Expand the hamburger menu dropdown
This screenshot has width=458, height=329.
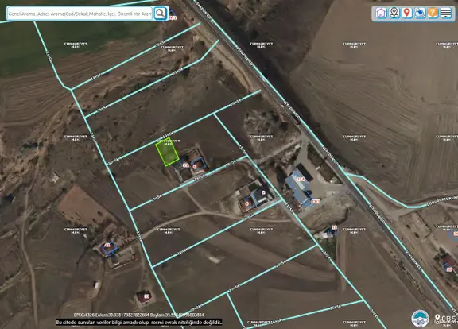coord(446,13)
